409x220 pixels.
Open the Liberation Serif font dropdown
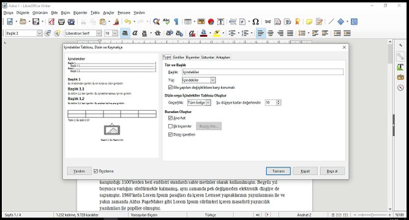pos(99,33)
